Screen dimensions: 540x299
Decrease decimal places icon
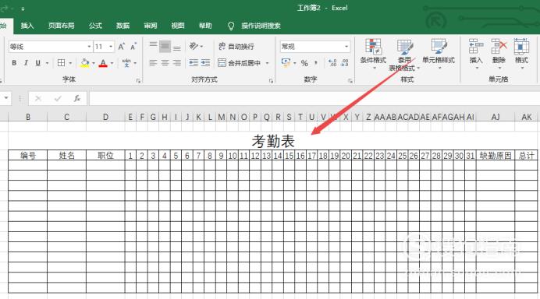coord(345,63)
